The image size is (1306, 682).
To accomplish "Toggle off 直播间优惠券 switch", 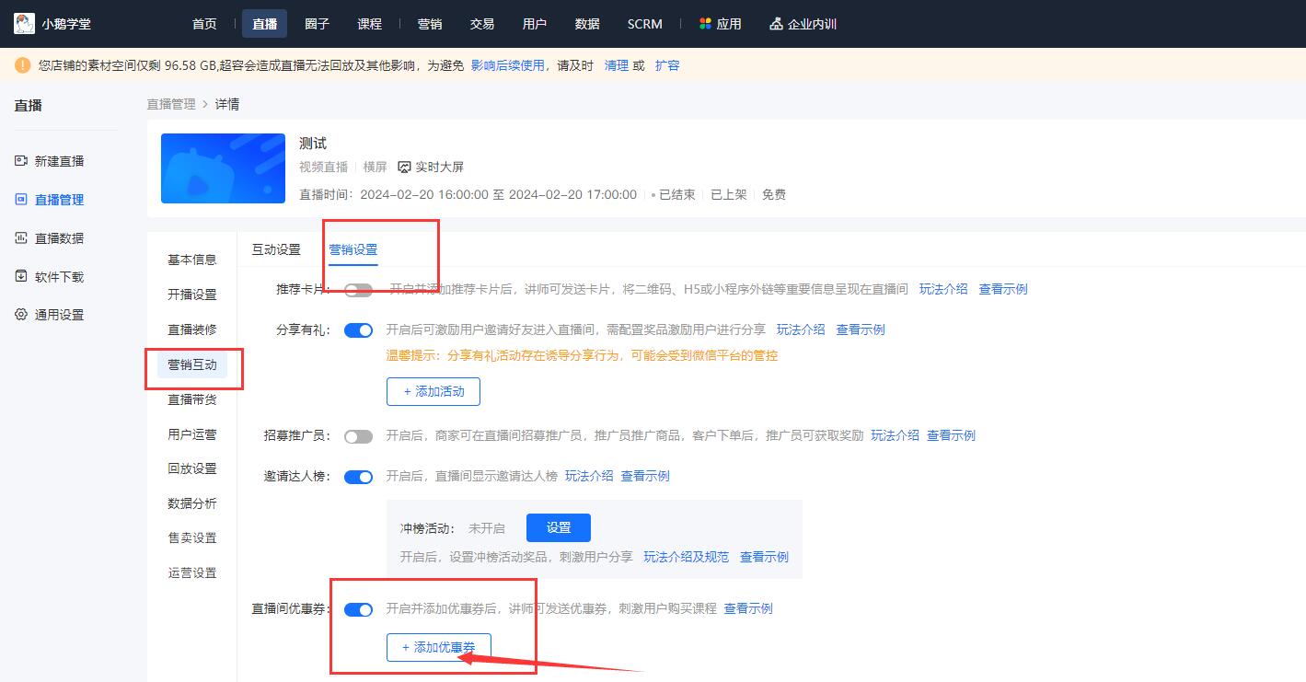I will point(358,609).
